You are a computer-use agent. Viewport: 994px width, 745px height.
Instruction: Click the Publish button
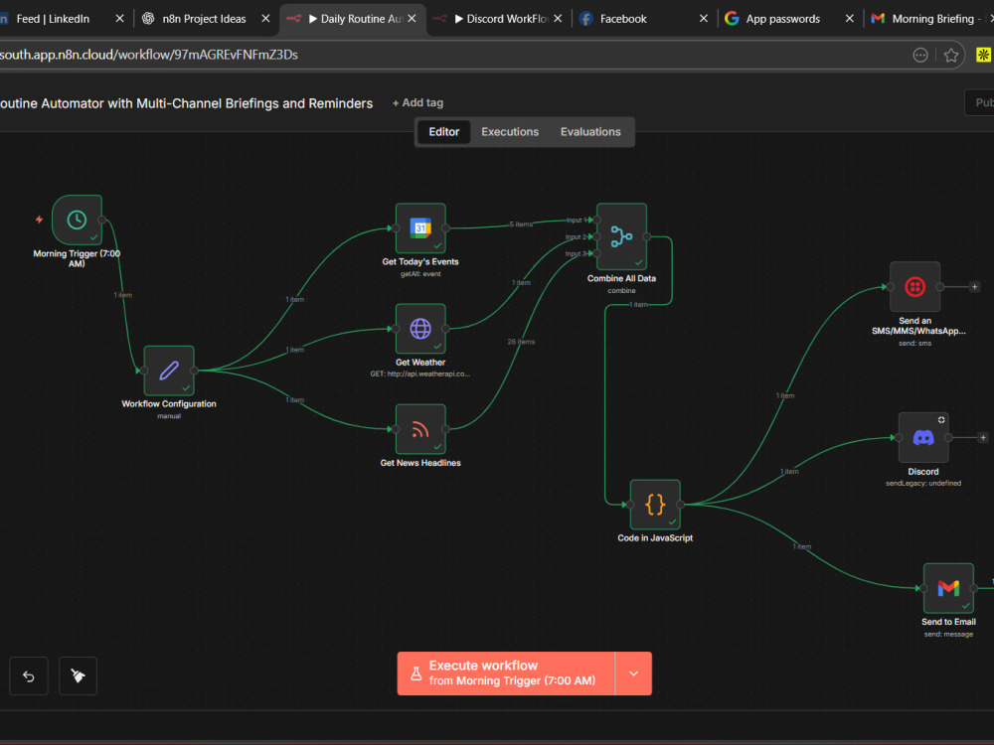click(980, 102)
